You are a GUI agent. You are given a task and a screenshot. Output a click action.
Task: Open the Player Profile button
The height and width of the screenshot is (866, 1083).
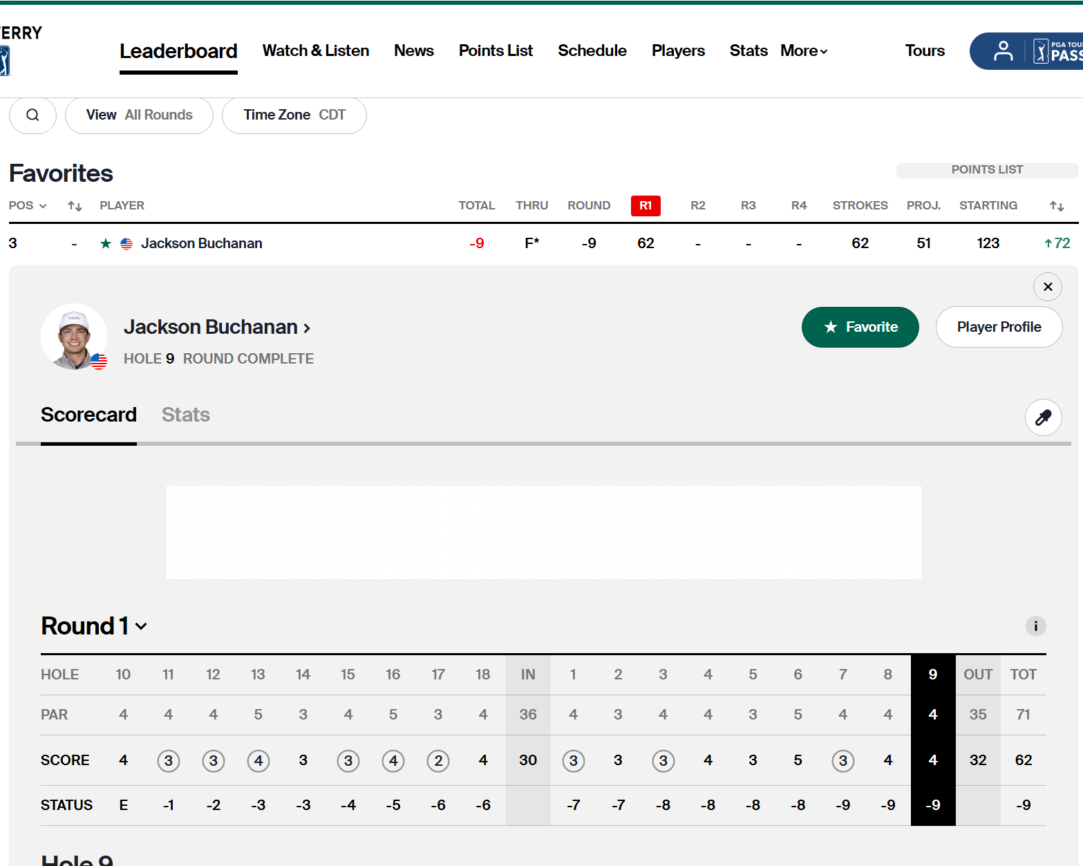999,327
